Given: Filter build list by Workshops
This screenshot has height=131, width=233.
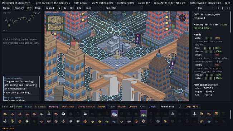Looking at the screenshot, I should [68, 107].
